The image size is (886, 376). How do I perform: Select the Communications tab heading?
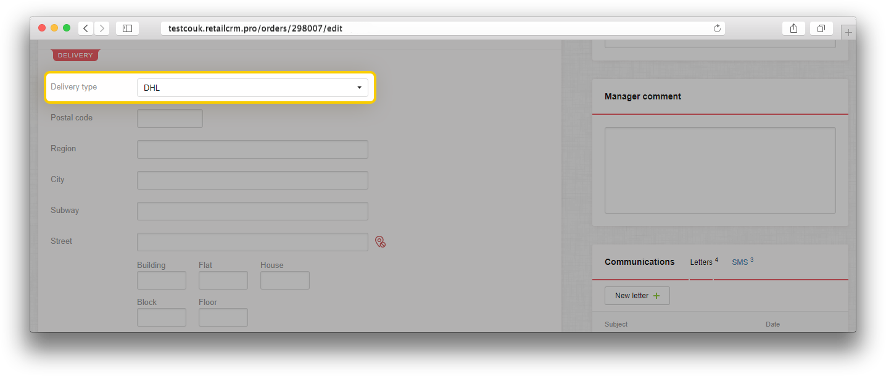[x=639, y=262]
